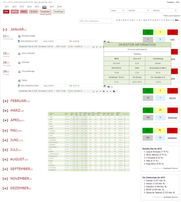Select the 2017 year tab

click(x=52, y=7)
